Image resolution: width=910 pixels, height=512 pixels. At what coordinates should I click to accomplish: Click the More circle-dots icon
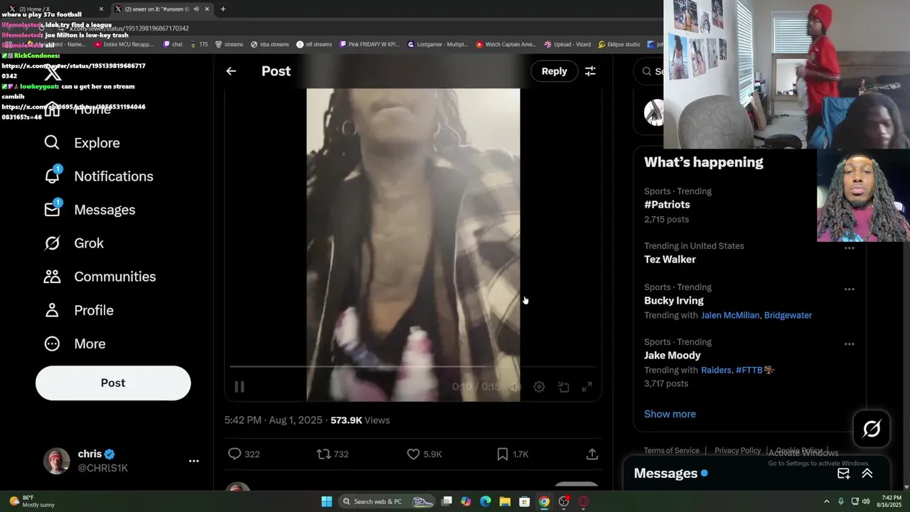52,343
